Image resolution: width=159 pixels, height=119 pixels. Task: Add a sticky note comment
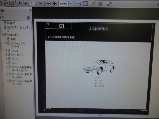click(x=94, y=4)
